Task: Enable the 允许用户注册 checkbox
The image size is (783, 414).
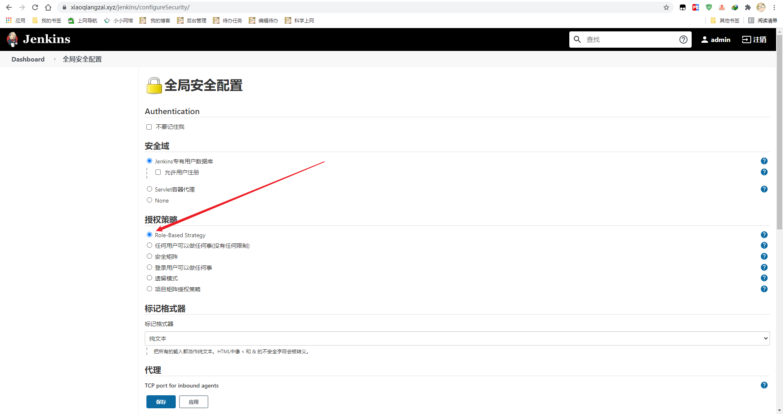Action: tap(158, 172)
